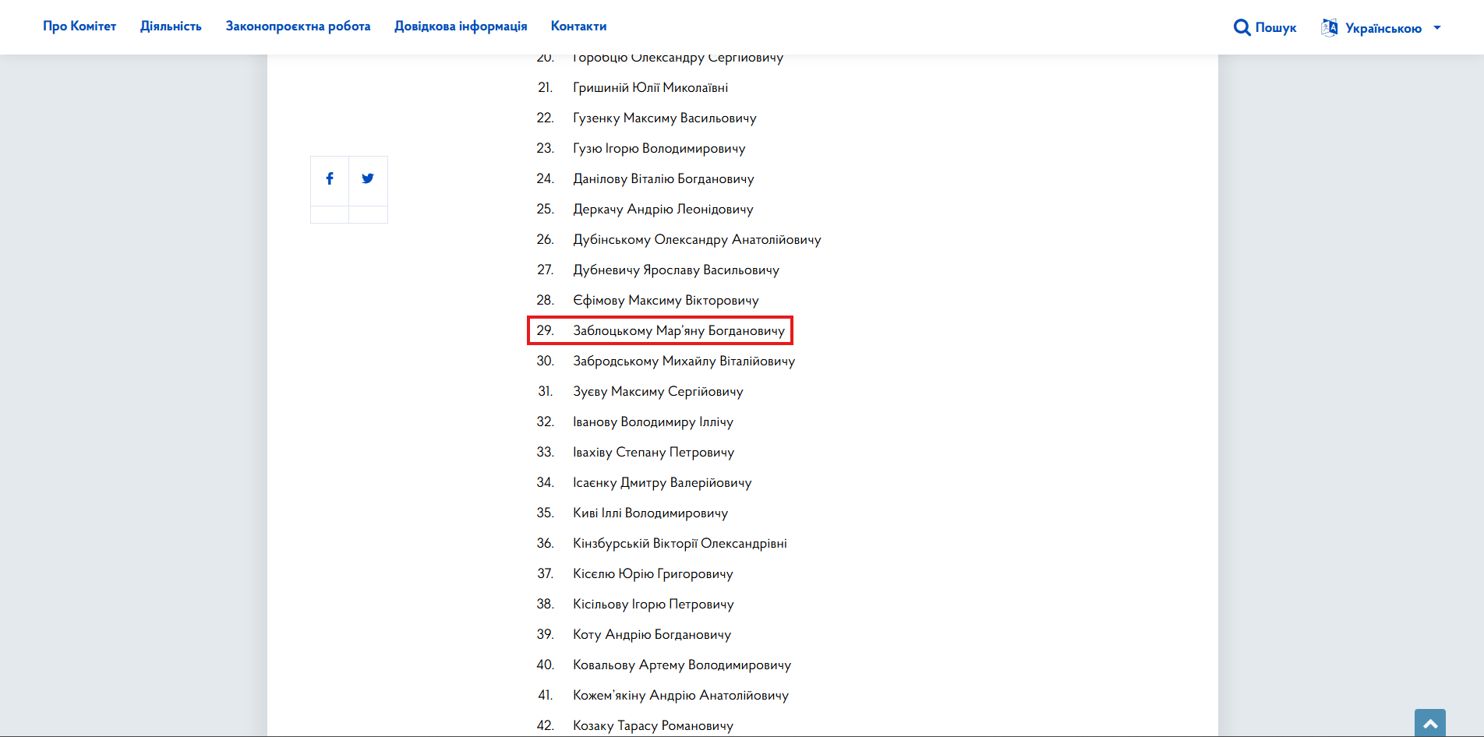Click the empty box below Facebook share icon
This screenshot has height=737, width=1484.
[330, 214]
